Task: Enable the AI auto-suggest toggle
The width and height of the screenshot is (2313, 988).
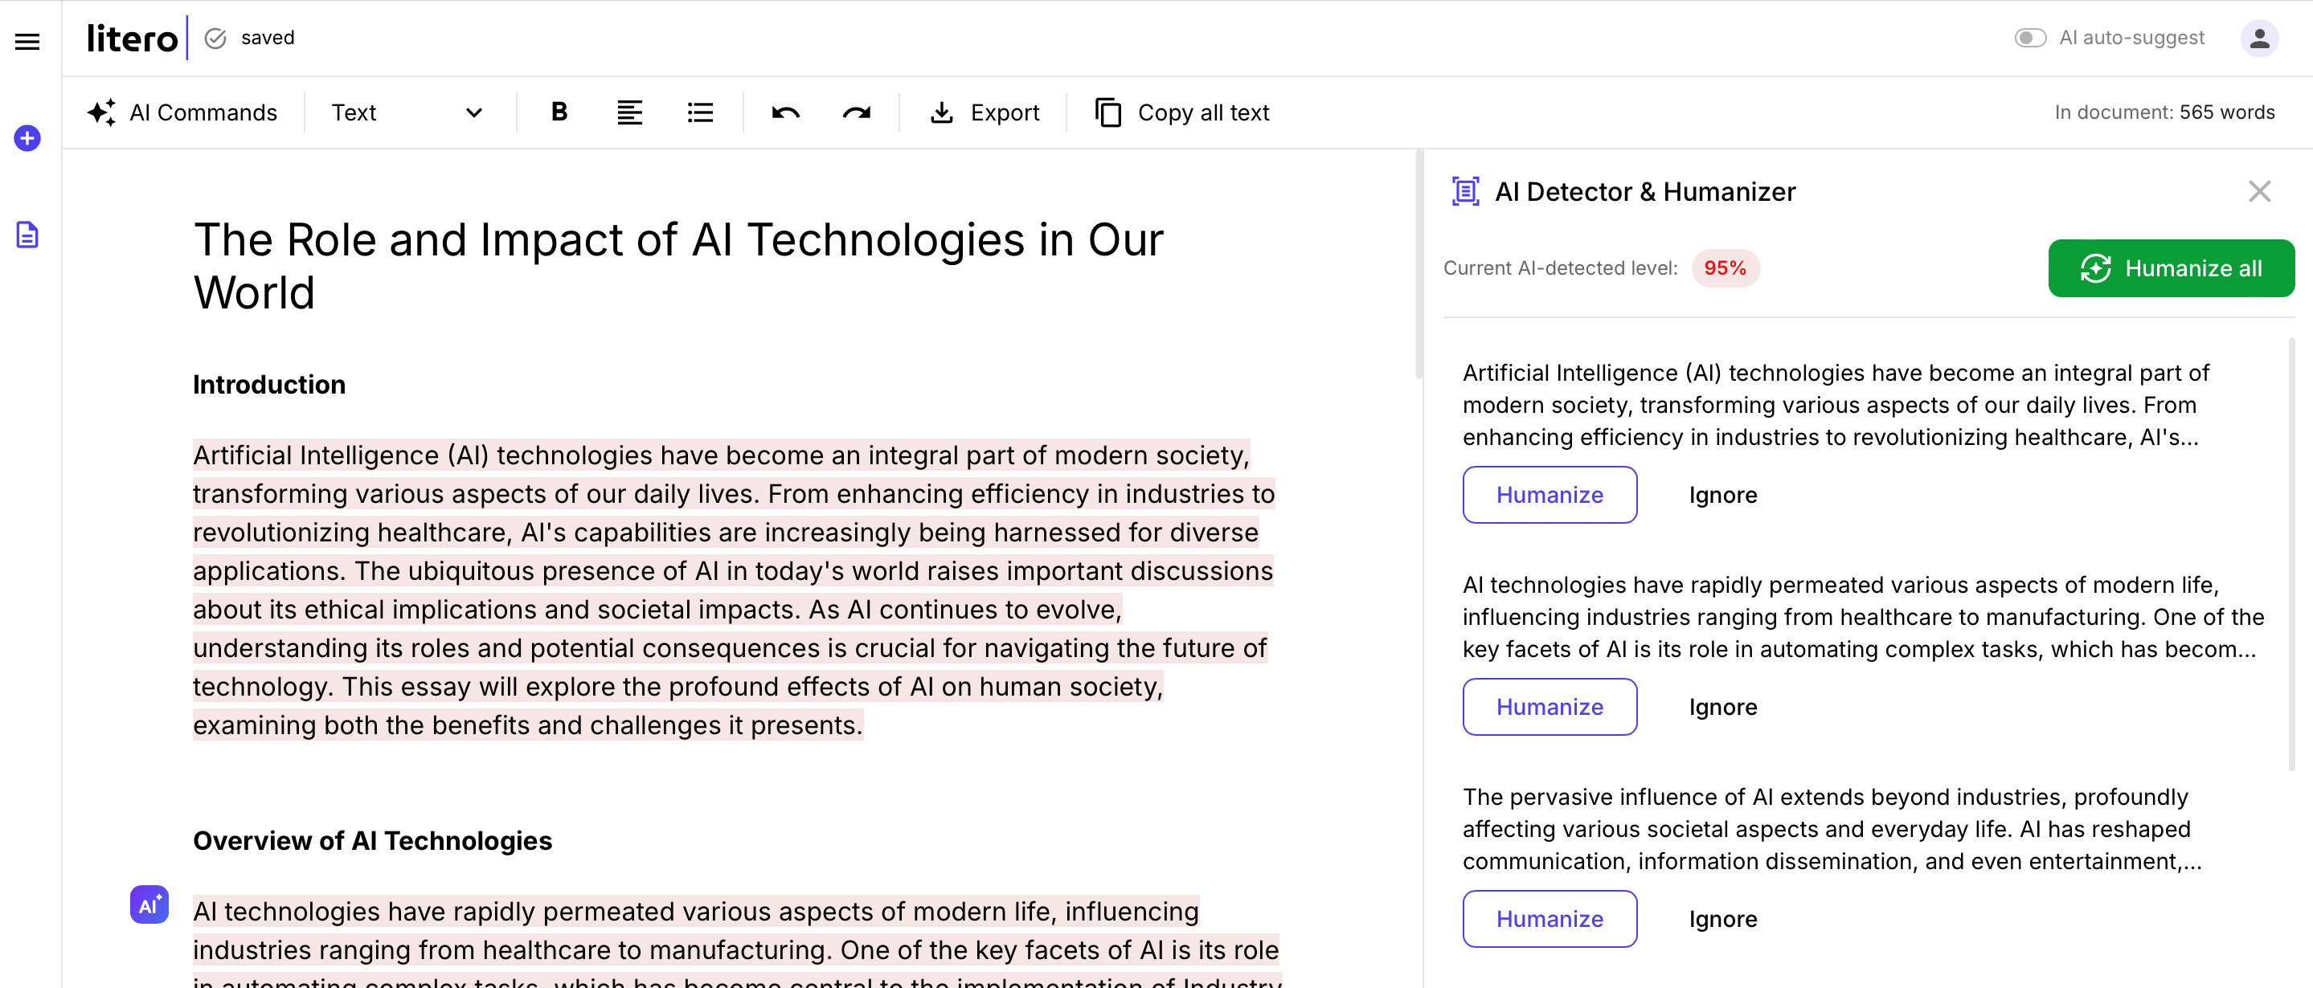Action: coord(2030,38)
